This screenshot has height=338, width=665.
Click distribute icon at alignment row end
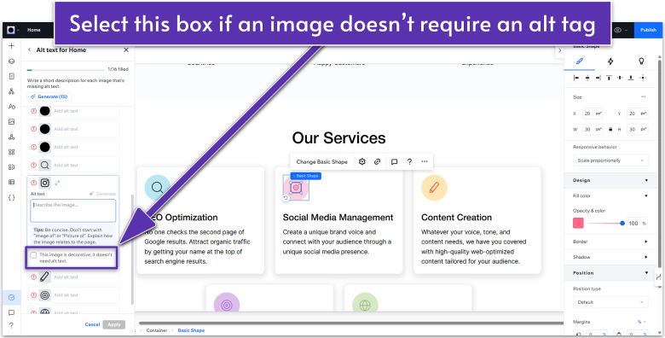click(643, 78)
